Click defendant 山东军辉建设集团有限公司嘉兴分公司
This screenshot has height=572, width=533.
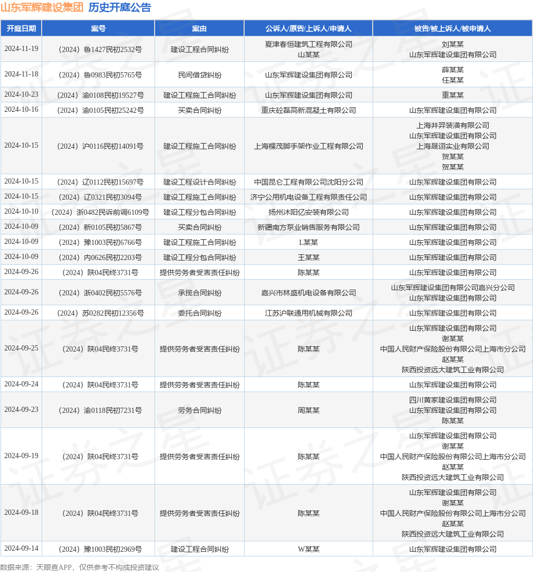coord(453,288)
